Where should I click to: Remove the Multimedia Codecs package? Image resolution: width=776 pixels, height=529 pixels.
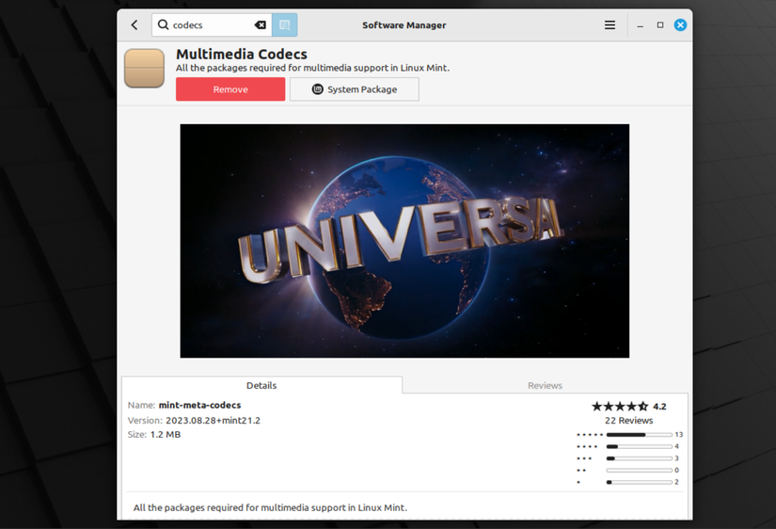[x=230, y=89]
